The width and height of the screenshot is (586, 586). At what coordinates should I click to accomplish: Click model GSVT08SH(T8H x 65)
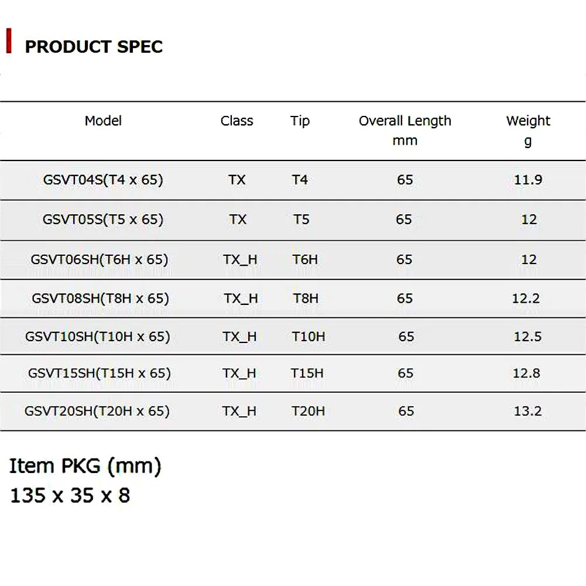coord(100,299)
